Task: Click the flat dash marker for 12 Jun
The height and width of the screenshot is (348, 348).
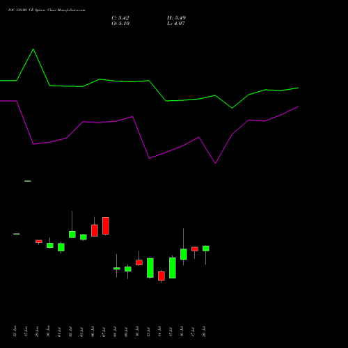Action: click(17, 234)
